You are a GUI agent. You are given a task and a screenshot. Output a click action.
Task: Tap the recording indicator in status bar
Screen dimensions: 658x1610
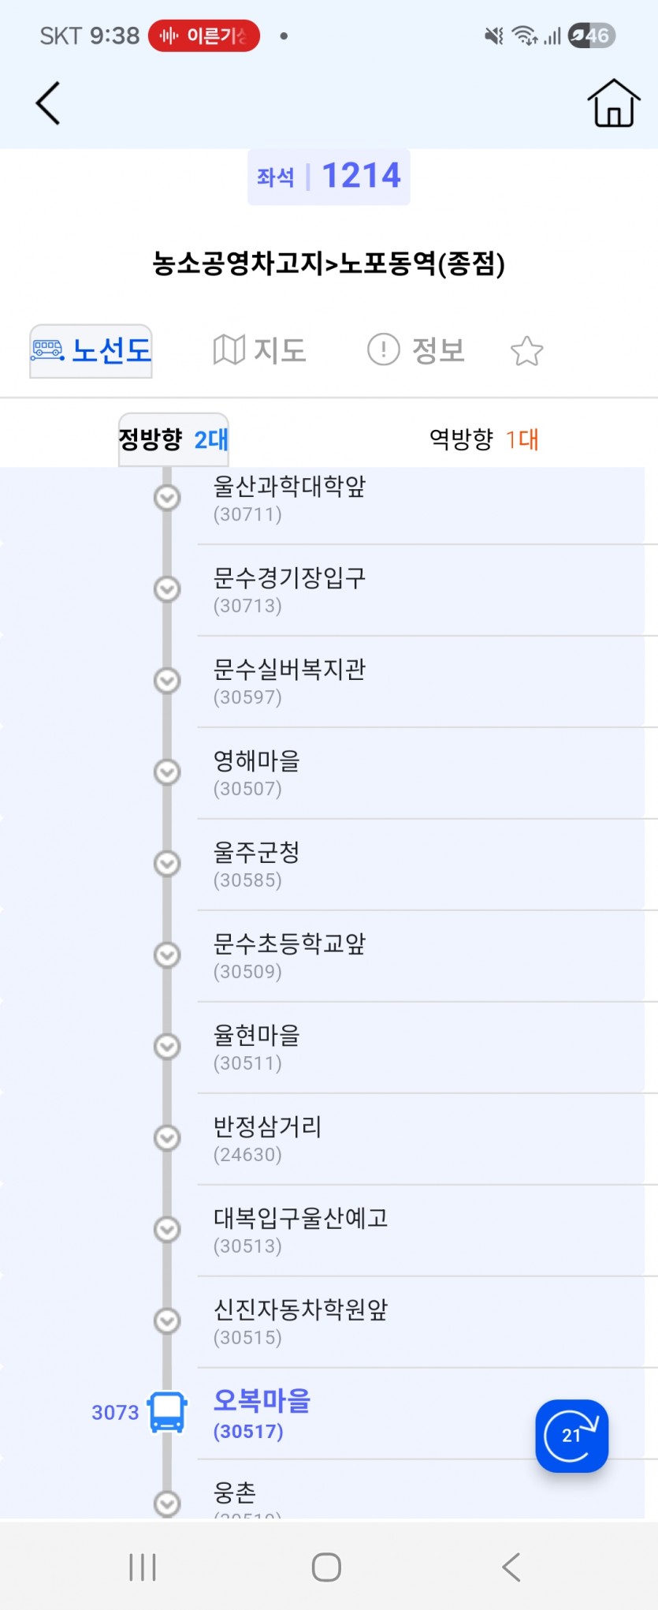tap(204, 35)
